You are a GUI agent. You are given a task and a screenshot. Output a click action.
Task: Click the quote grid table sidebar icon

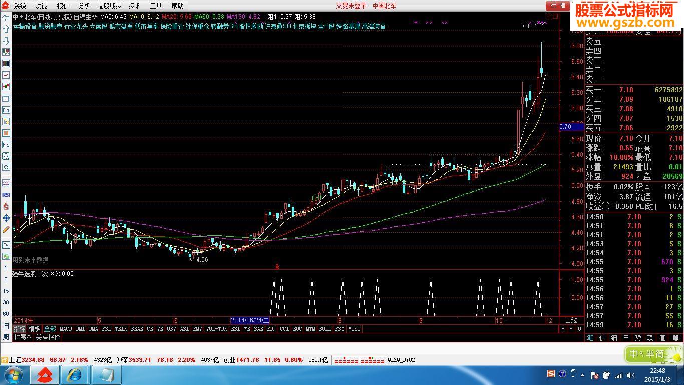click(6, 64)
